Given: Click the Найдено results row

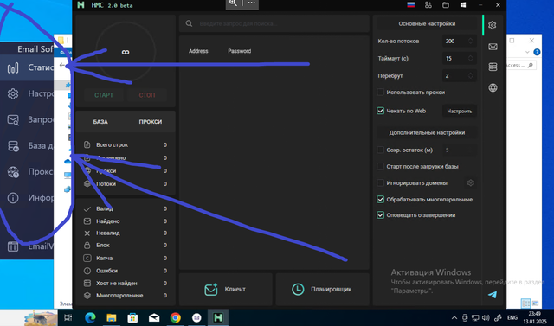Looking at the screenshot, I should pyautogui.click(x=126, y=221).
